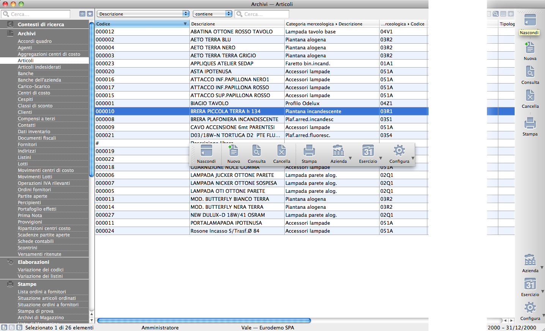Image resolution: width=545 pixels, height=331 pixels.
Task: Expand the Esercizio dropdown arrow in floating toolbar
Action: point(381,158)
